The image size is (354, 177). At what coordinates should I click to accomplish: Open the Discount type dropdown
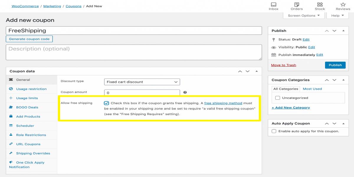pyautogui.click(x=142, y=82)
